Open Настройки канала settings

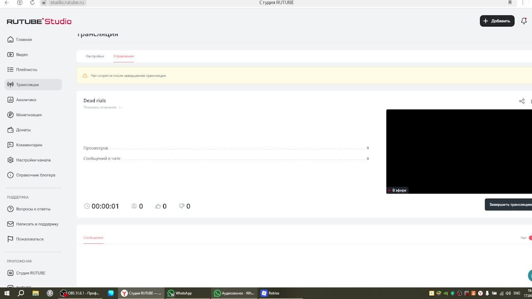tap(33, 160)
